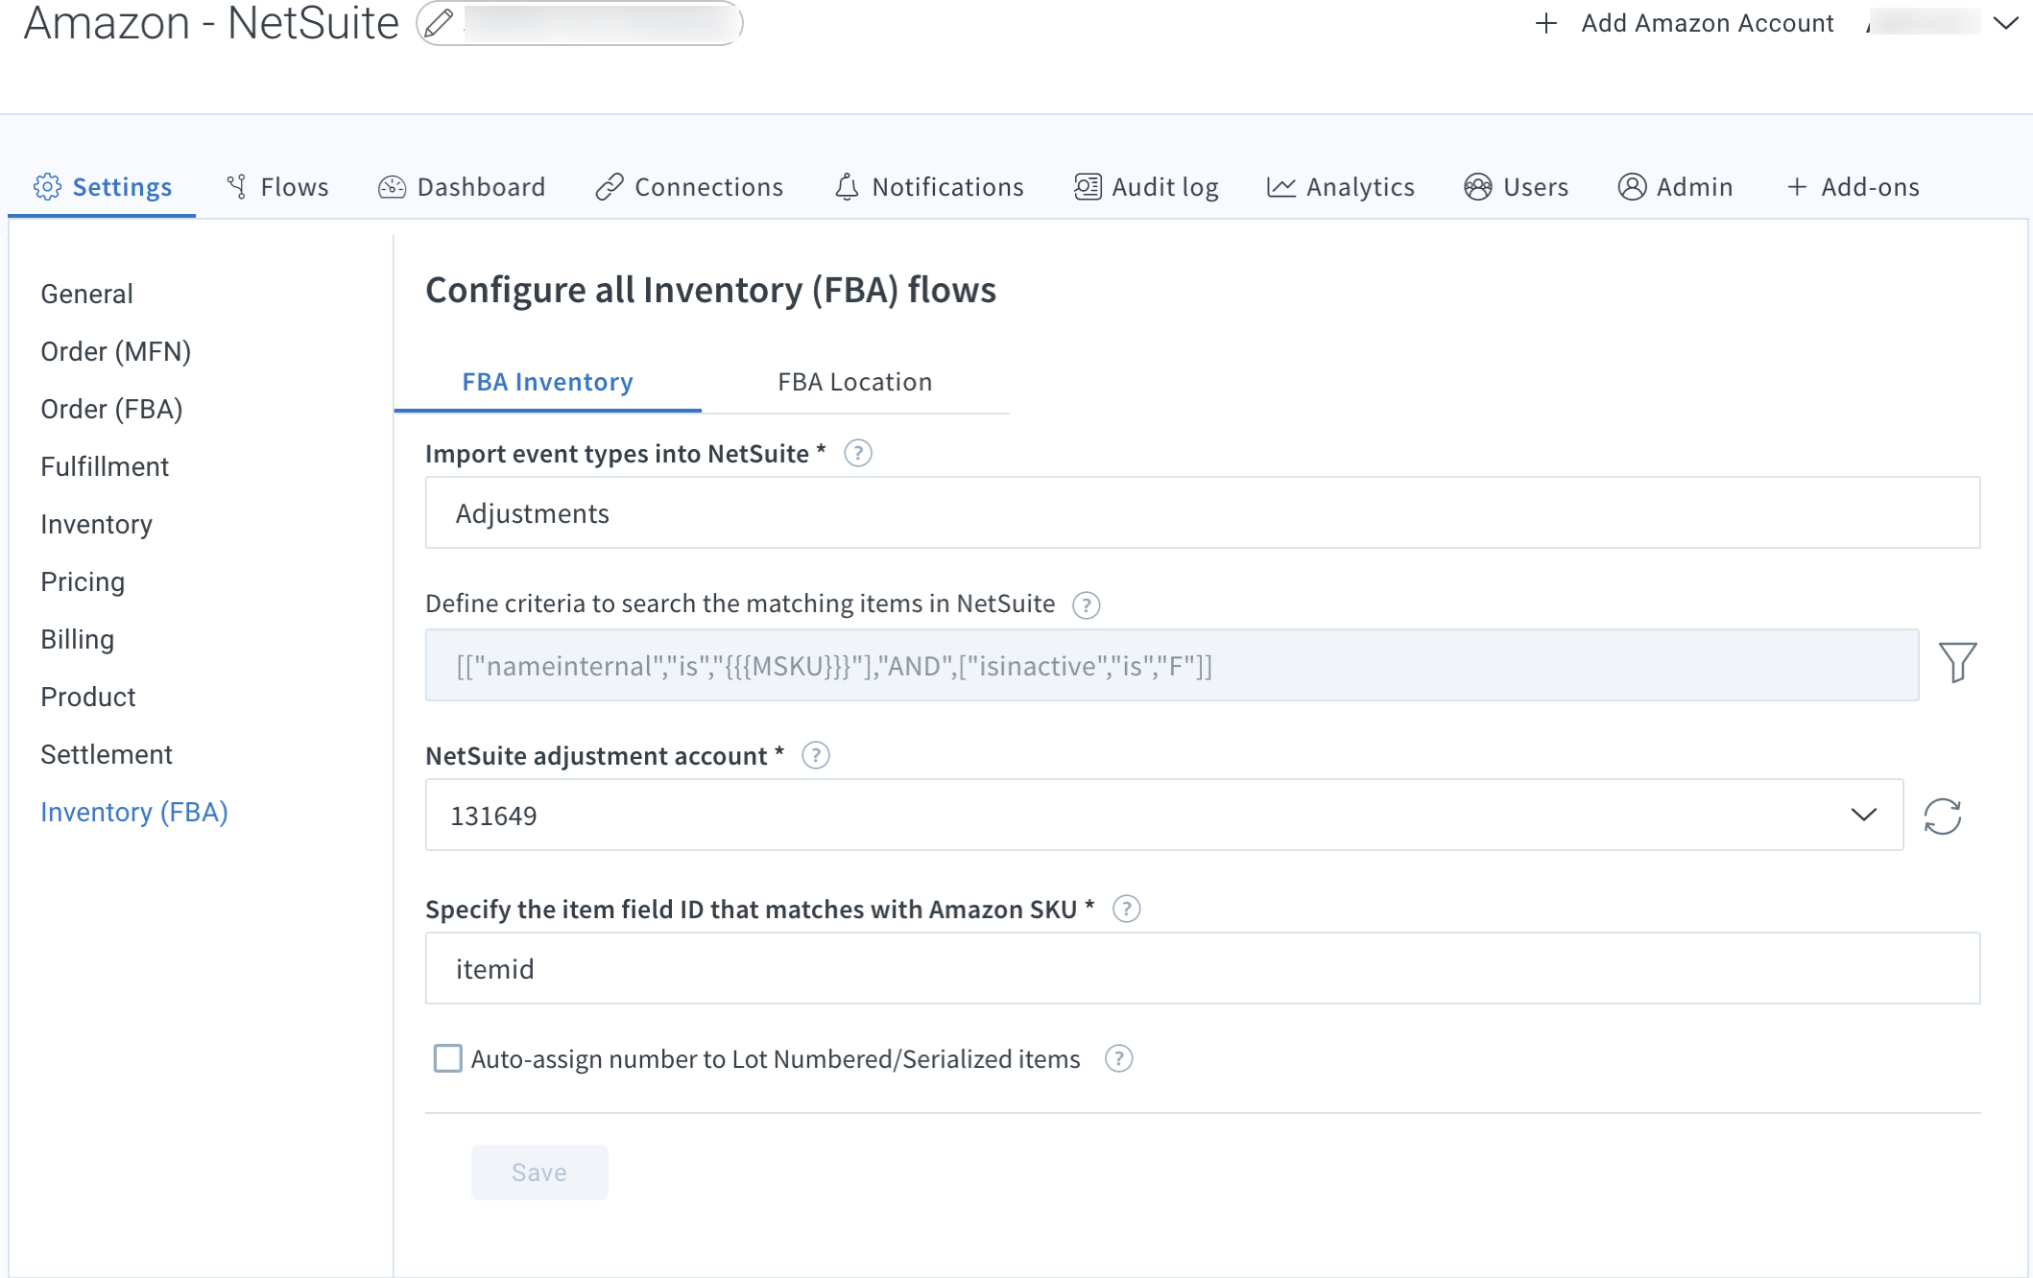2033x1278 pixels.
Task: Select General in the settings sidebar
Action: (x=86, y=294)
